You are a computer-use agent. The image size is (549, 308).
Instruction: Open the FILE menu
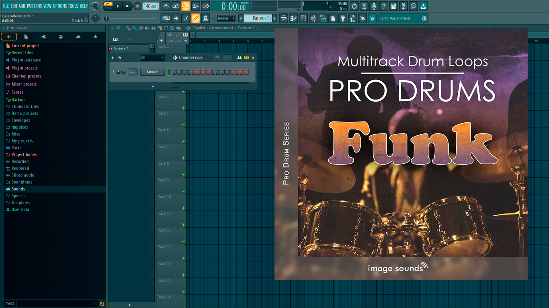tap(6, 6)
